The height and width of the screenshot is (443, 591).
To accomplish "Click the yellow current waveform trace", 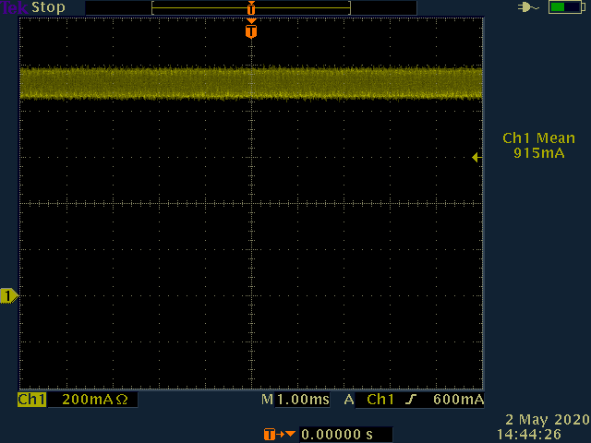I will [139, 83].
